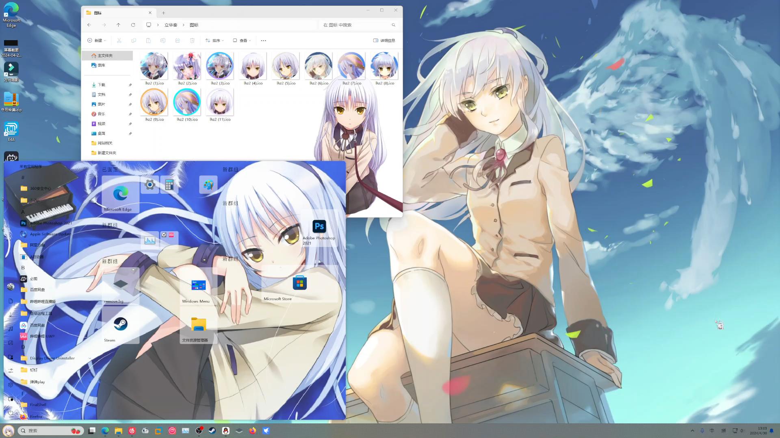Open Microsoft Store tile
Viewport: 780px width, 438px height.
(x=299, y=283)
